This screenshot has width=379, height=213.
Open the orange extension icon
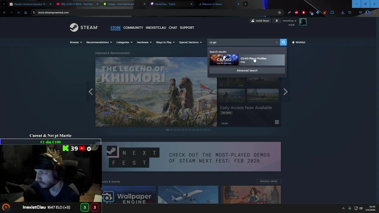pyautogui.click(x=325, y=12)
